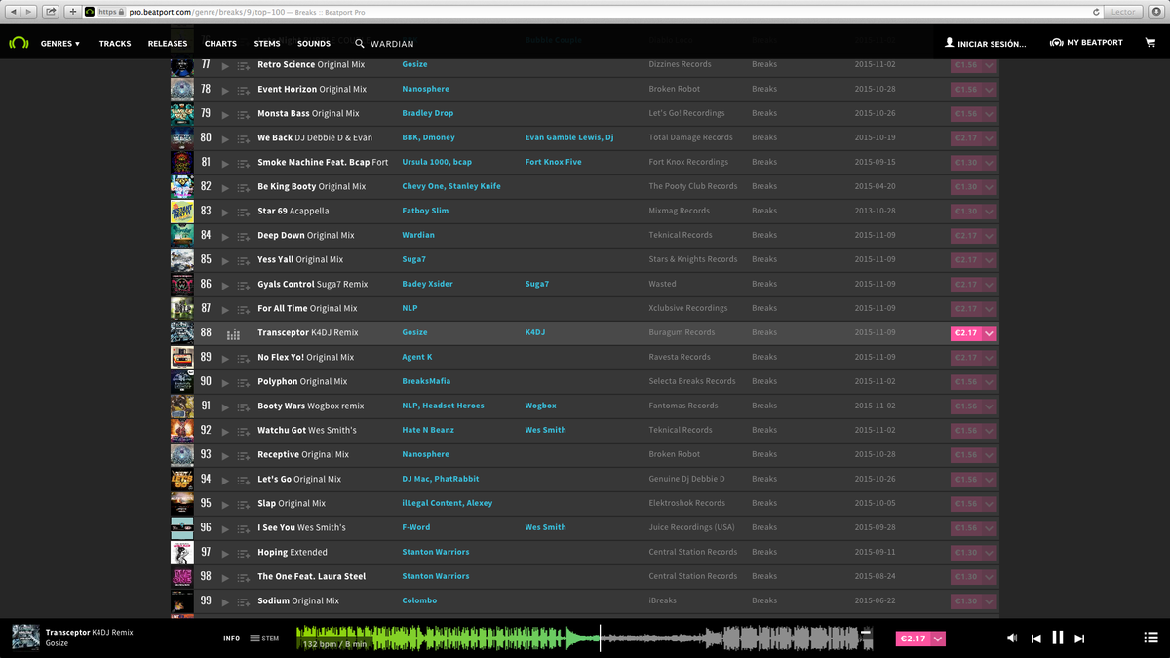
Task: Add Yess Yall to queue
Action: (243, 260)
